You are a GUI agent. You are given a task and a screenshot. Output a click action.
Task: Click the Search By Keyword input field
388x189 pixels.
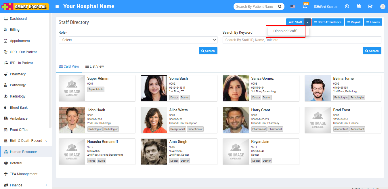[x=302, y=40]
